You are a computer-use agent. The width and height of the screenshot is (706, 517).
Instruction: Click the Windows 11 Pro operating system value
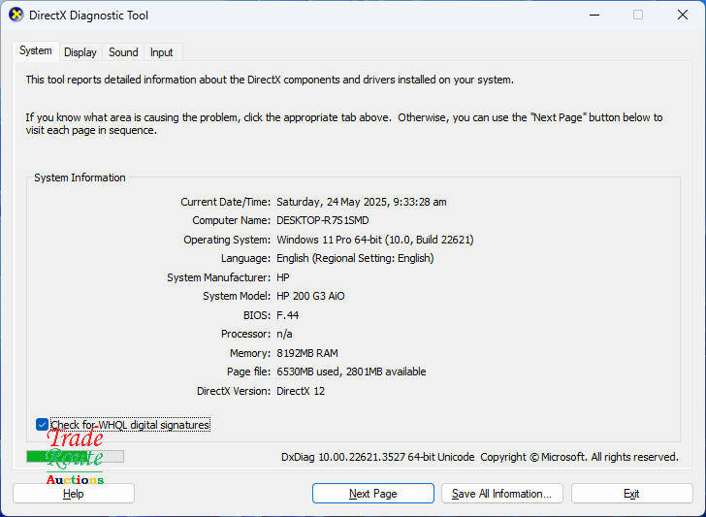(x=374, y=240)
